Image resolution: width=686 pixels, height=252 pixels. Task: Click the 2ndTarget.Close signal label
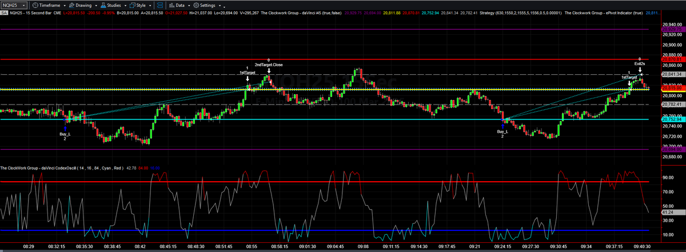[x=269, y=65]
